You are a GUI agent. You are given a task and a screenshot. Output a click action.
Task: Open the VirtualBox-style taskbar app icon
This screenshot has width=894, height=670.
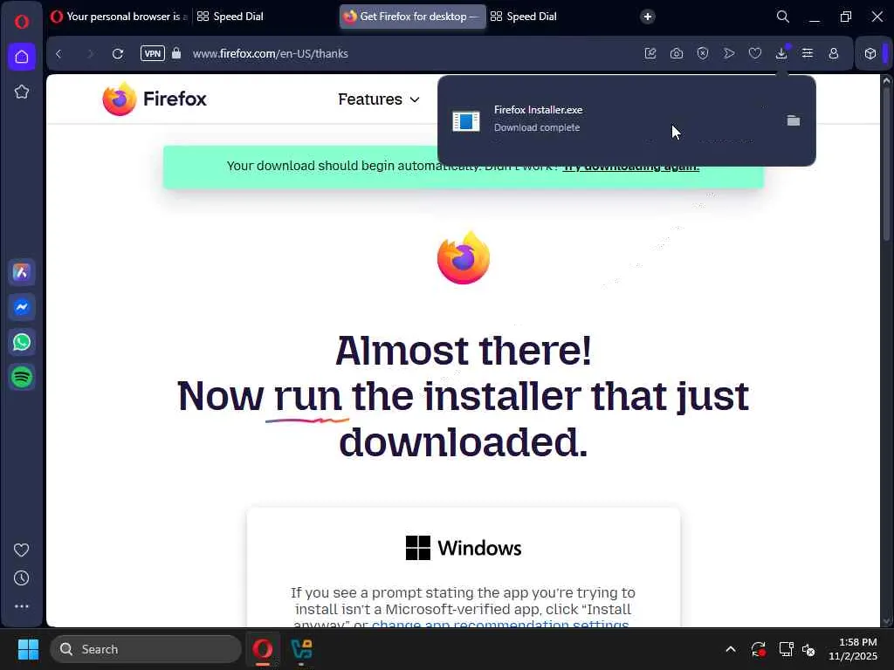tap(301, 649)
